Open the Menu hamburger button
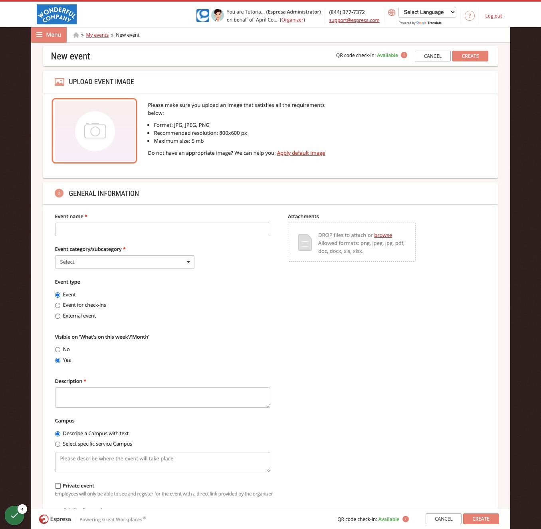 click(x=49, y=35)
